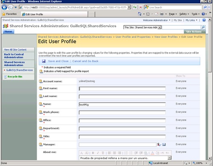Click Cancel and Go Back link
The image size is (213, 166).
click(x=85, y=61)
